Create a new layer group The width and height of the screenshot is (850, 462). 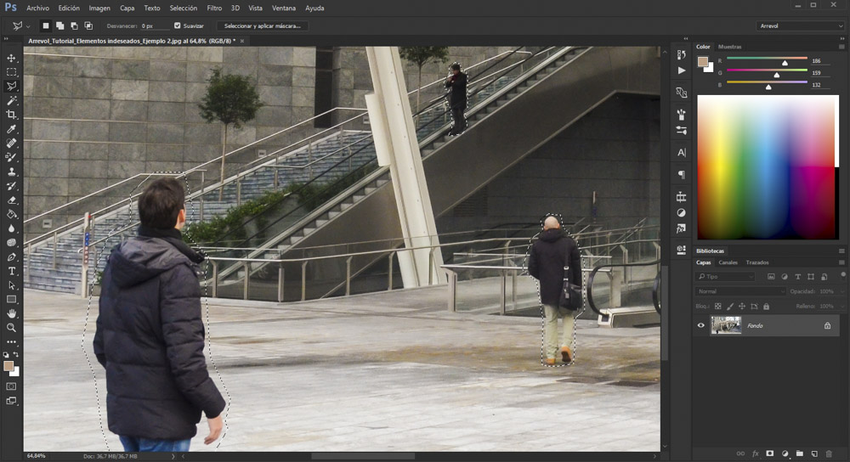coord(800,454)
